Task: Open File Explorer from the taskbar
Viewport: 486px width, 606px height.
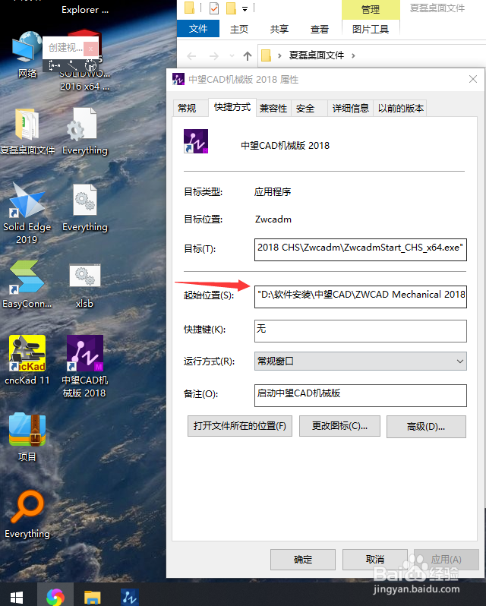Action: click(x=93, y=597)
